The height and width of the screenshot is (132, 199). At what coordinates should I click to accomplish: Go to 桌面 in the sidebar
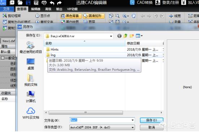point(31,64)
